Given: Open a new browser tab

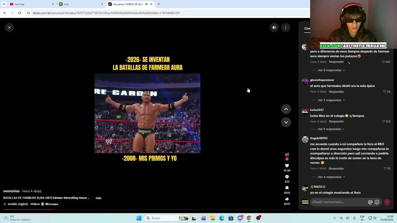Looking at the screenshot, I should click(x=159, y=4).
